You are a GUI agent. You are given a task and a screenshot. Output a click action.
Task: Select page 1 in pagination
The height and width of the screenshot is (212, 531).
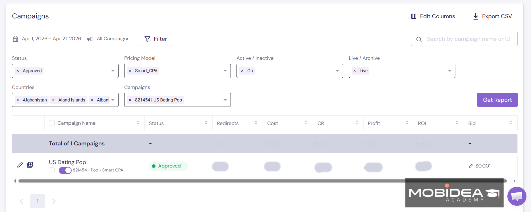pyautogui.click(x=38, y=201)
